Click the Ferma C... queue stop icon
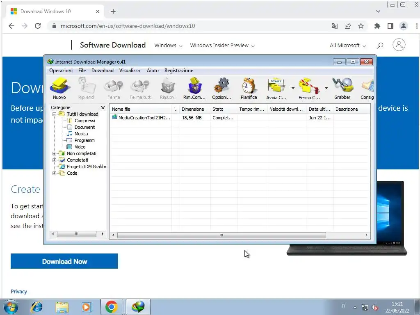 tap(309, 89)
